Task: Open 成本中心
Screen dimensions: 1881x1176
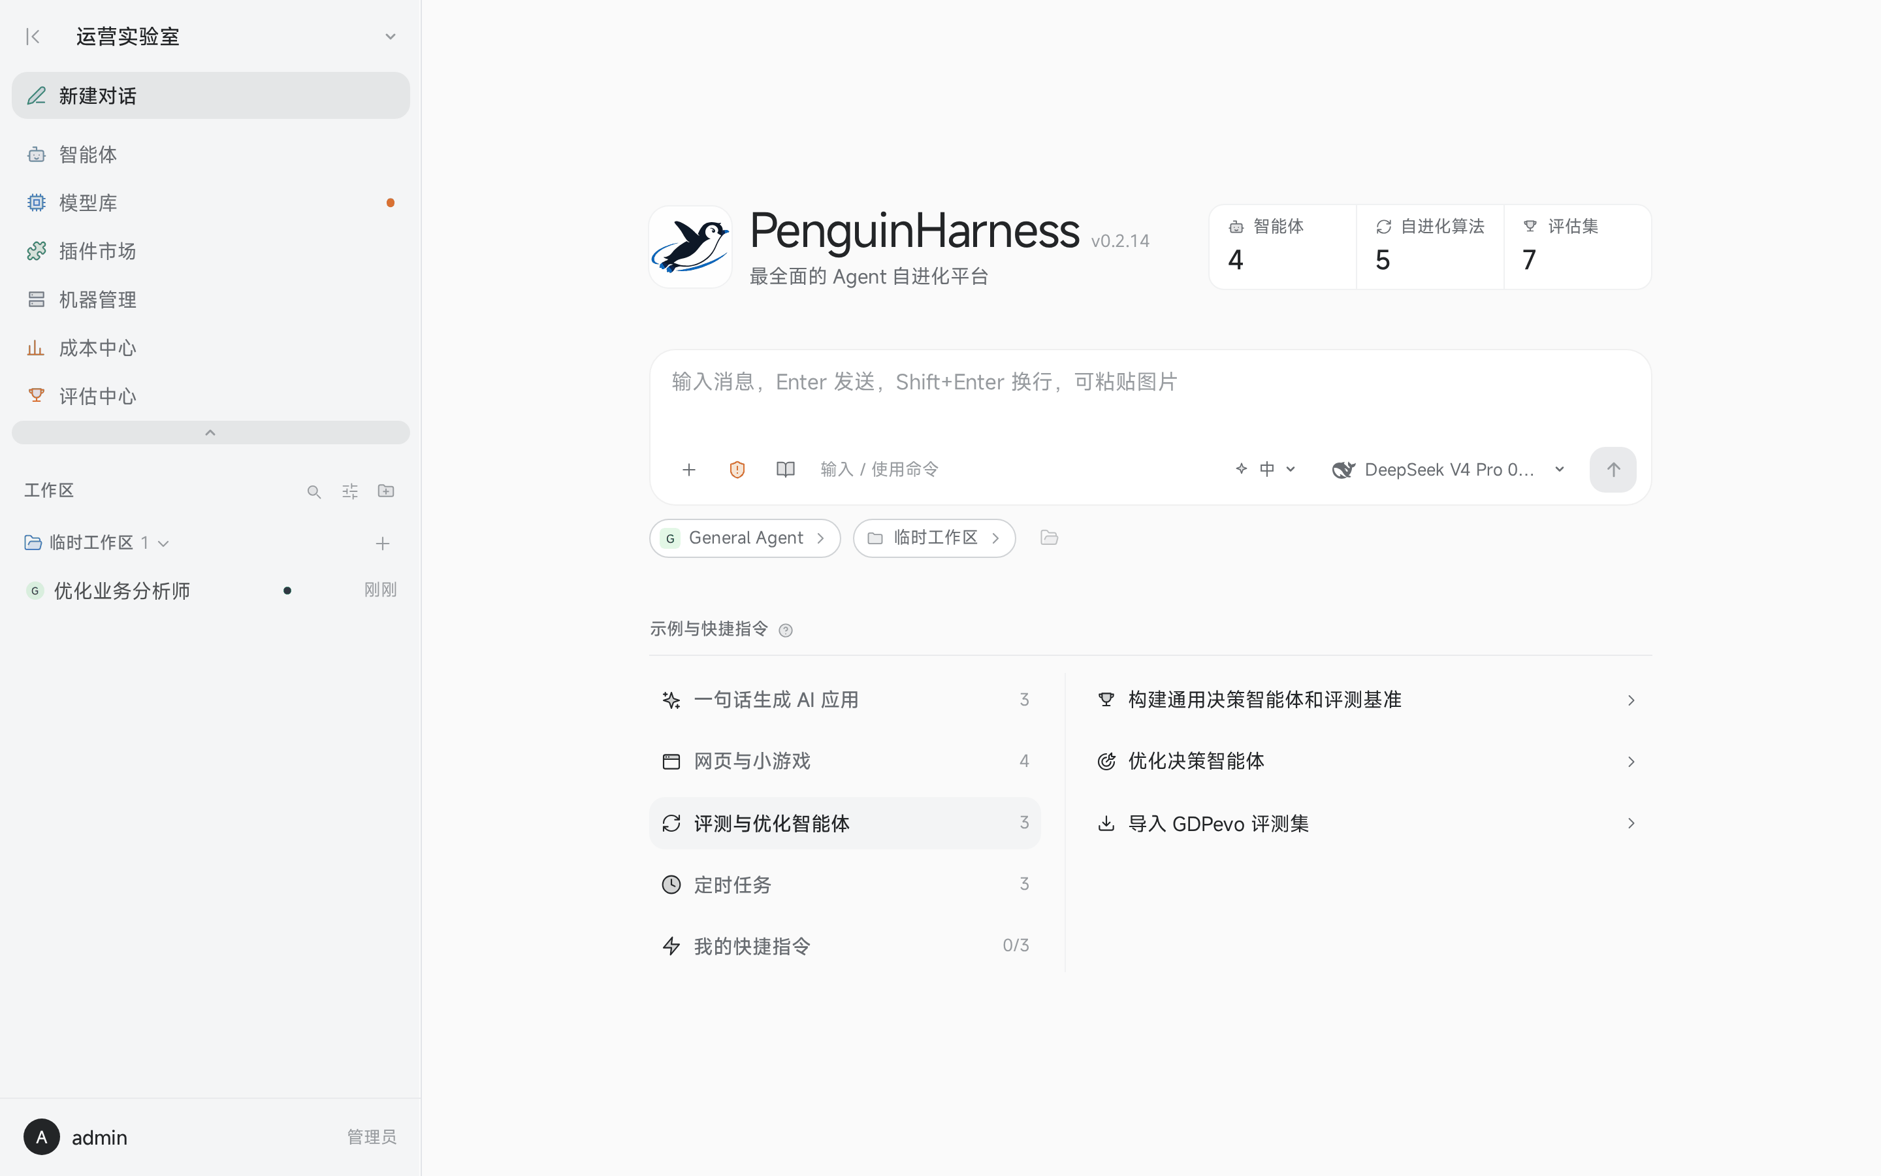Action: (211, 348)
